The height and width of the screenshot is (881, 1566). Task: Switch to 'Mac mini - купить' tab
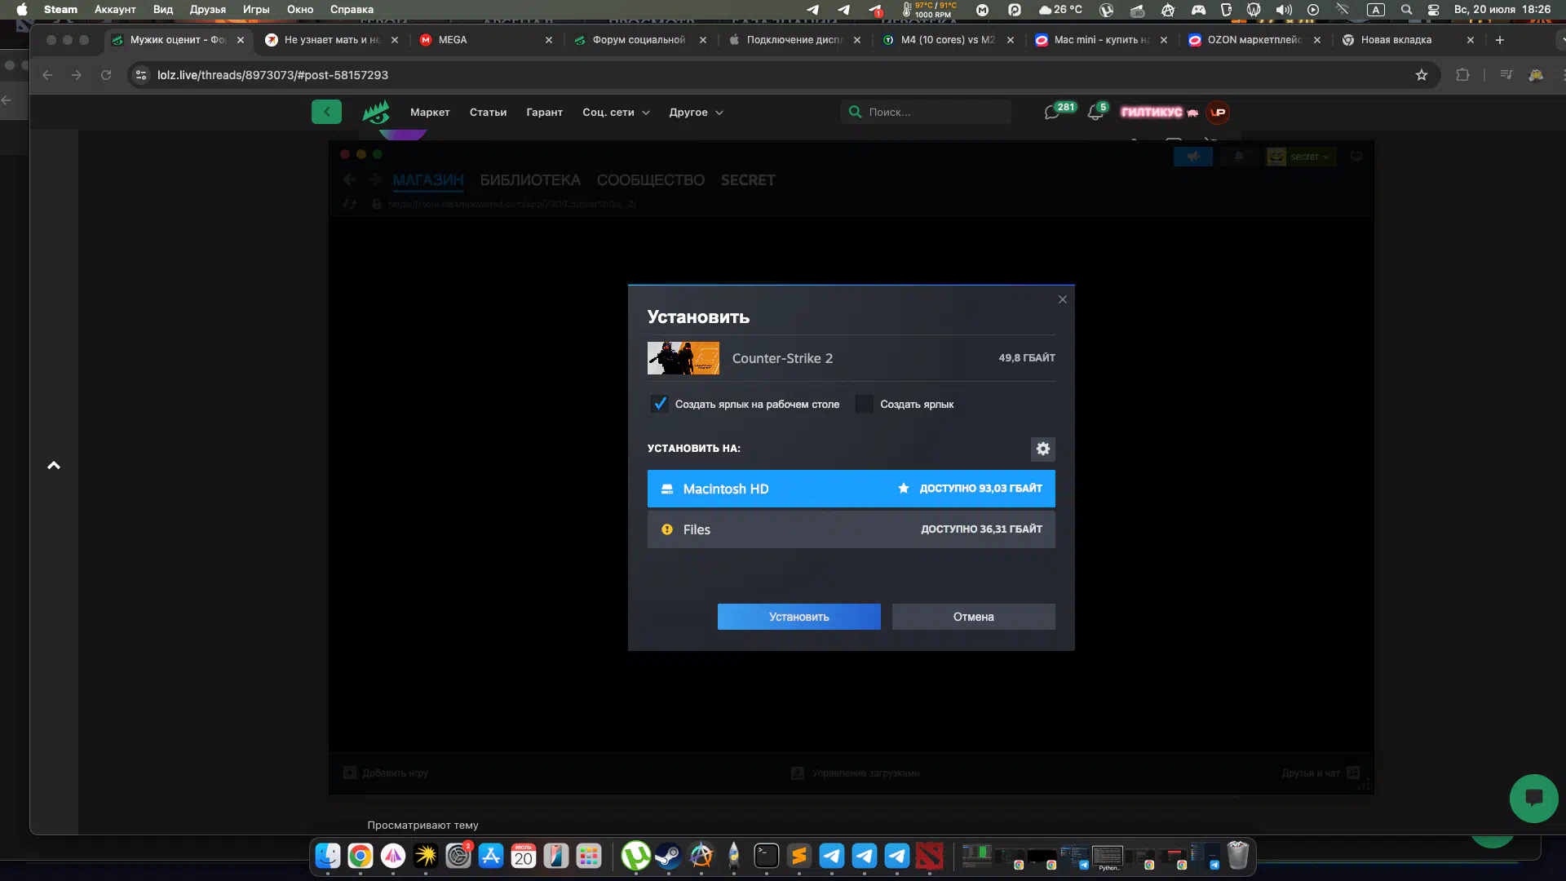(1100, 39)
